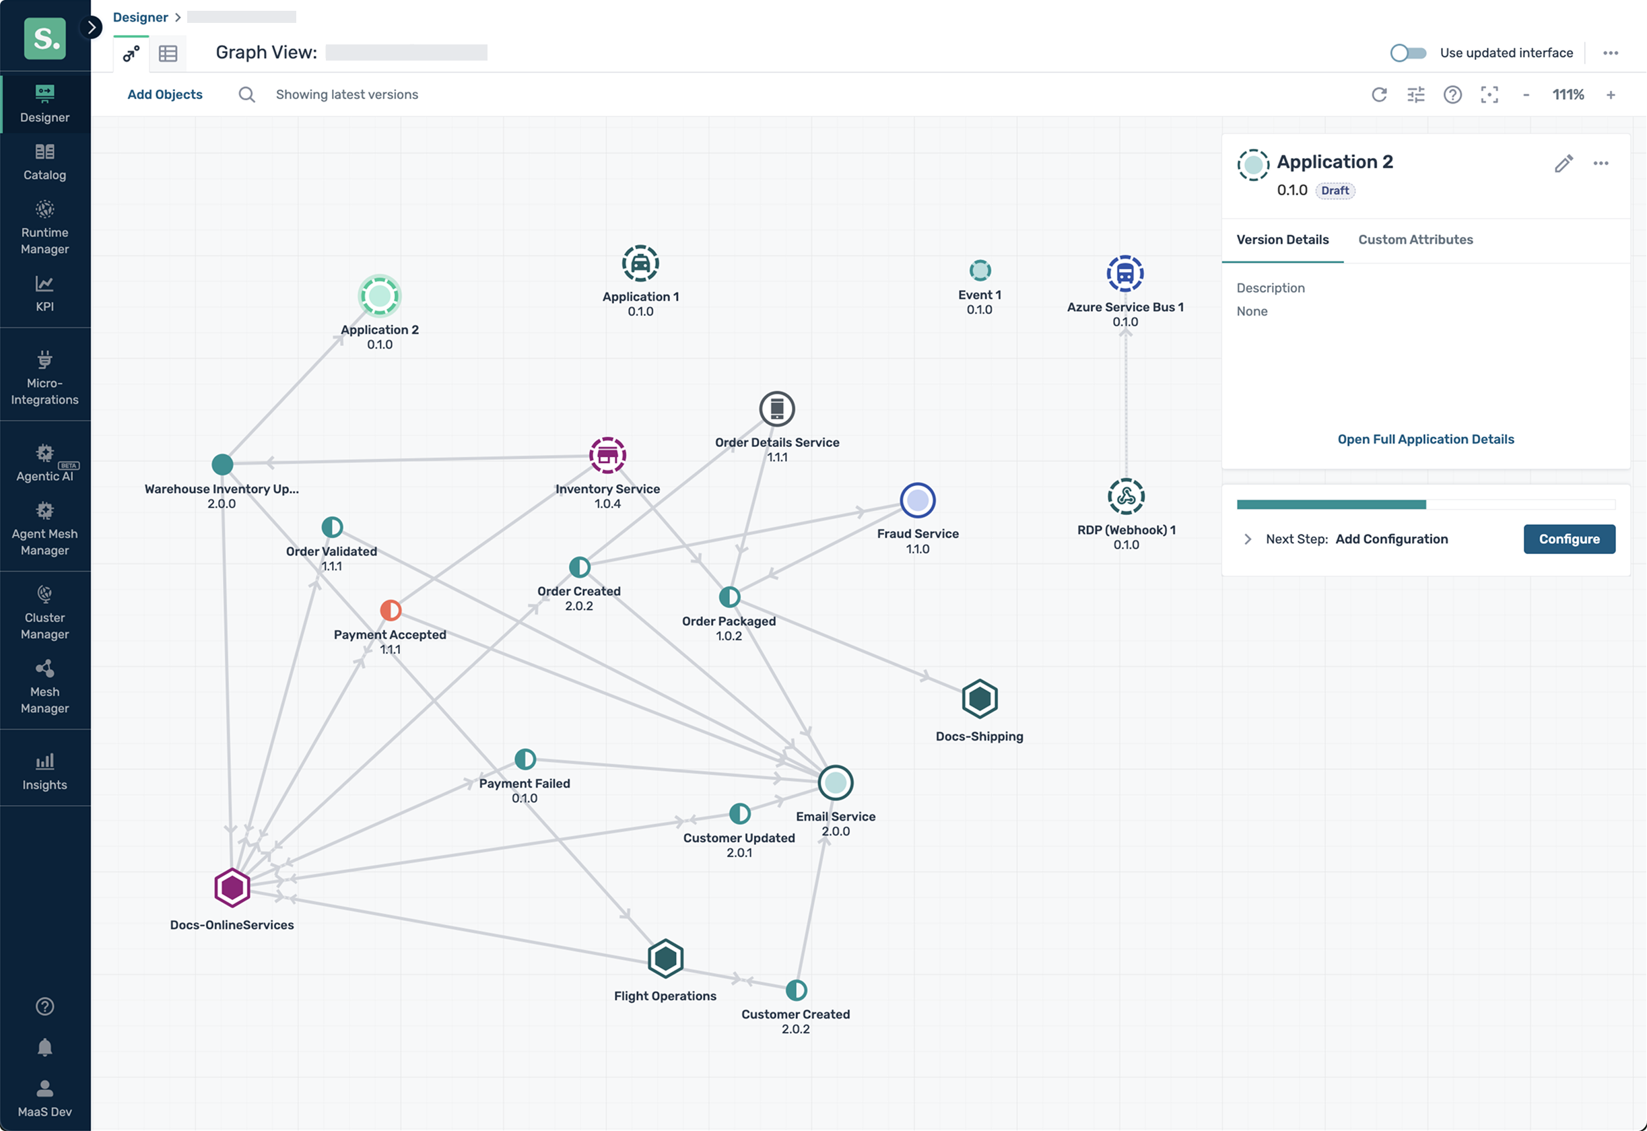This screenshot has height=1131, width=1647.
Task: Switch to the table view tab
Action: click(x=168, y=53)
